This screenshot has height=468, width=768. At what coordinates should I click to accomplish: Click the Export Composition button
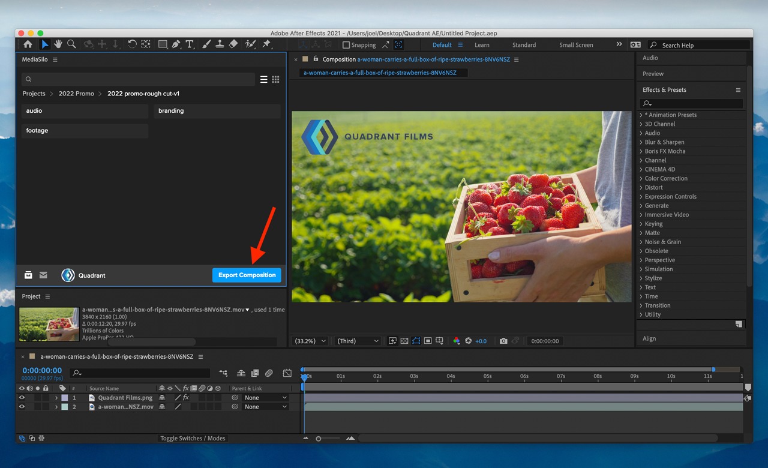pyautogui.click(x=247, y=275)
